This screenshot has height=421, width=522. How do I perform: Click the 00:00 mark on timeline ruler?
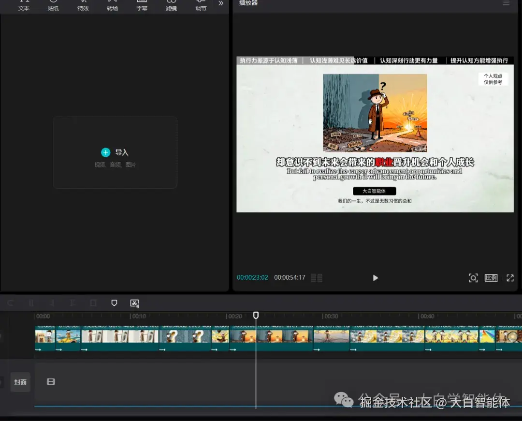pyautogui.click(x=43, y=316)
